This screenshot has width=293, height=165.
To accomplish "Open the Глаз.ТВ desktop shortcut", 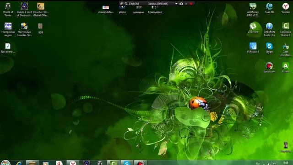I will coord(269,8).
